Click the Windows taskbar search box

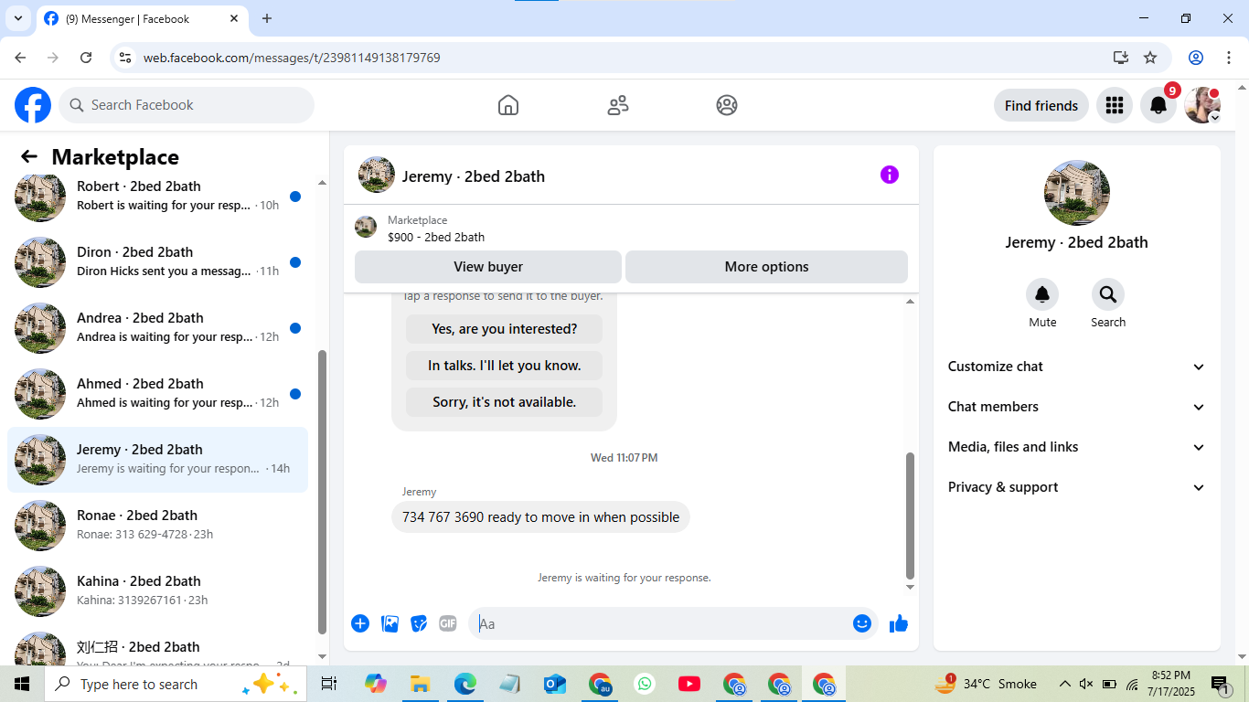click(x=174, y=684)
